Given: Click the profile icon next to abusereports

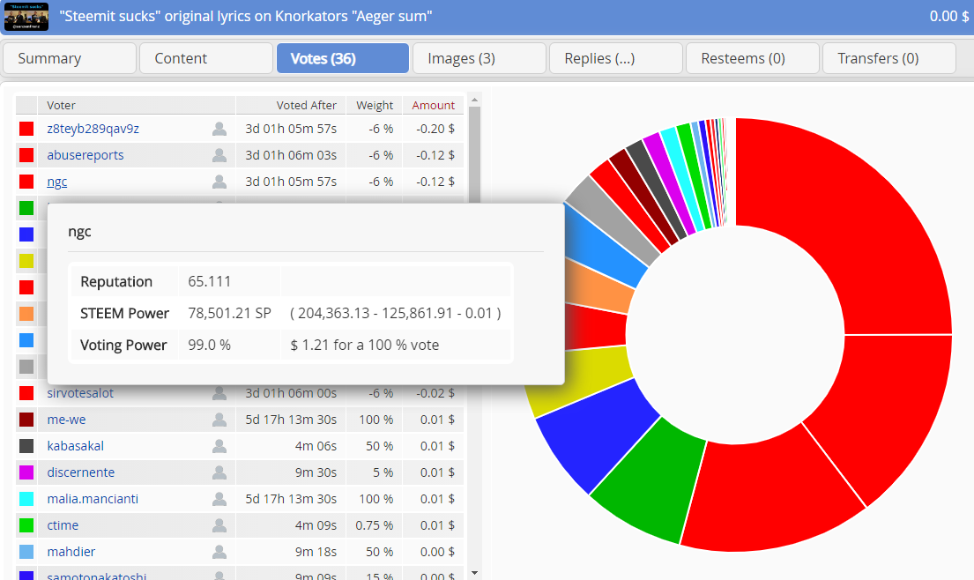Looking at the screenshot, I should [219, 155].
